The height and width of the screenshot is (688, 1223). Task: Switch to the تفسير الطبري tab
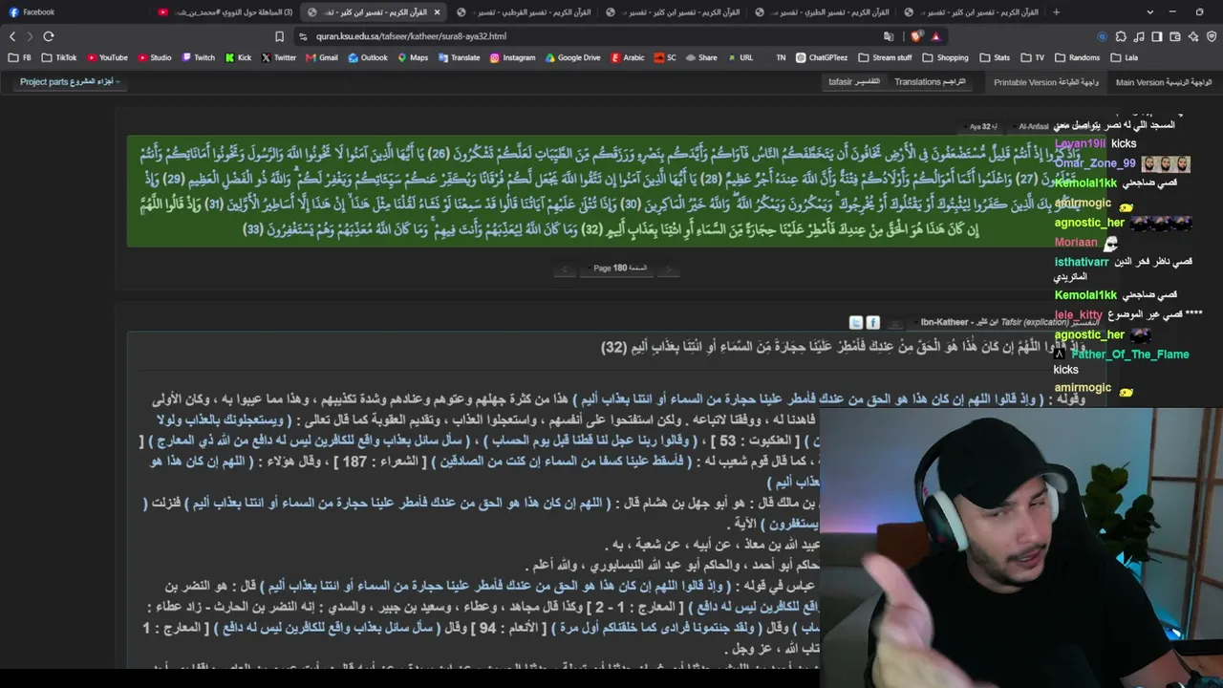coord(822,12)
